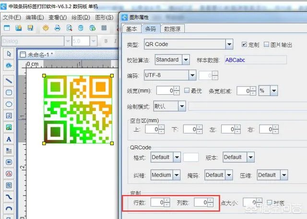Toggle the grid display icon
The height and width of the screenshot is (219, 307).
[104, 28]
